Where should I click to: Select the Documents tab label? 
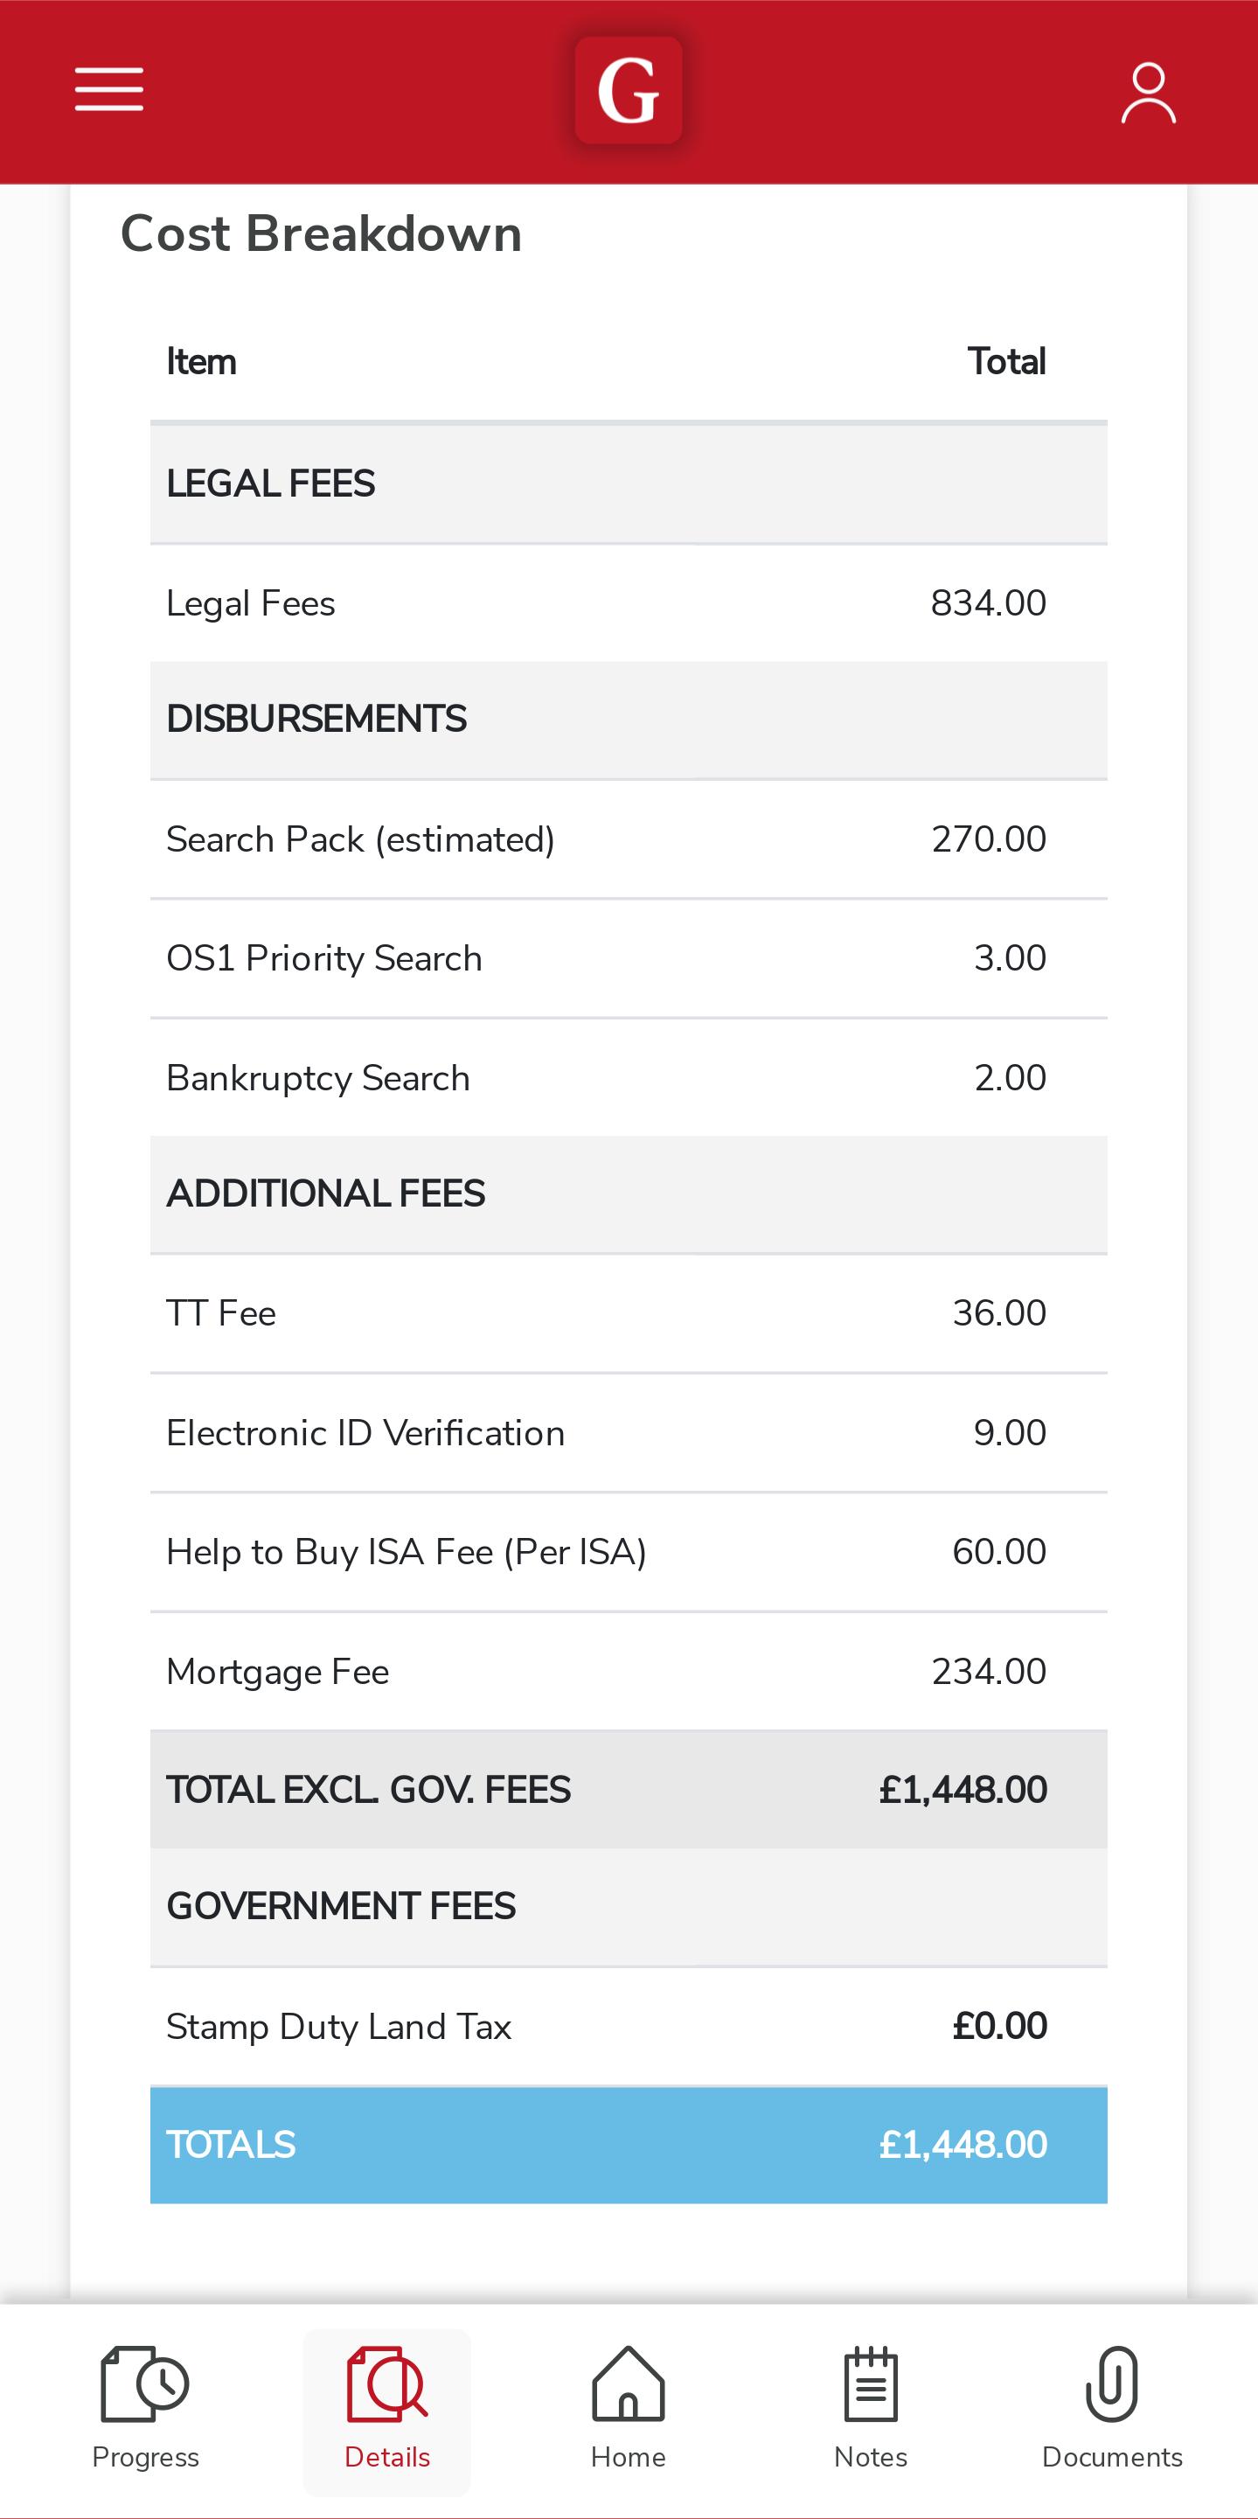(x=1112, y=2458)
